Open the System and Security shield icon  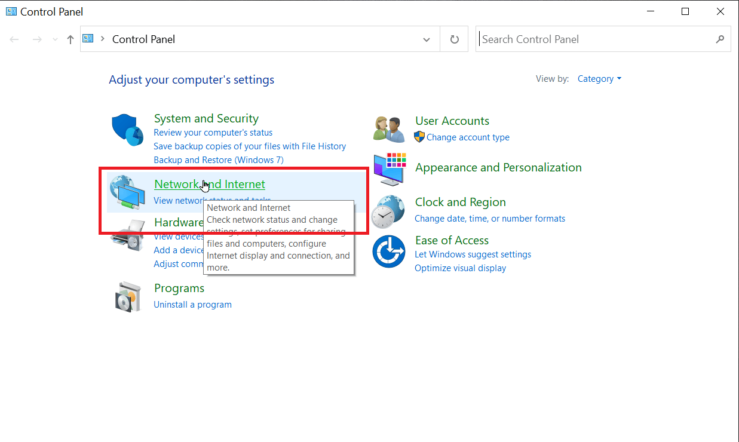tap(127, 130)
